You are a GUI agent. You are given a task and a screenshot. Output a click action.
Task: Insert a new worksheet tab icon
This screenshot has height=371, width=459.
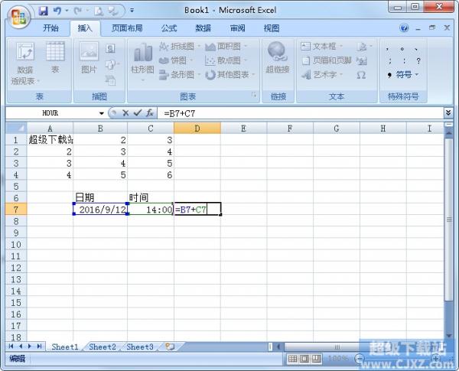169,347
